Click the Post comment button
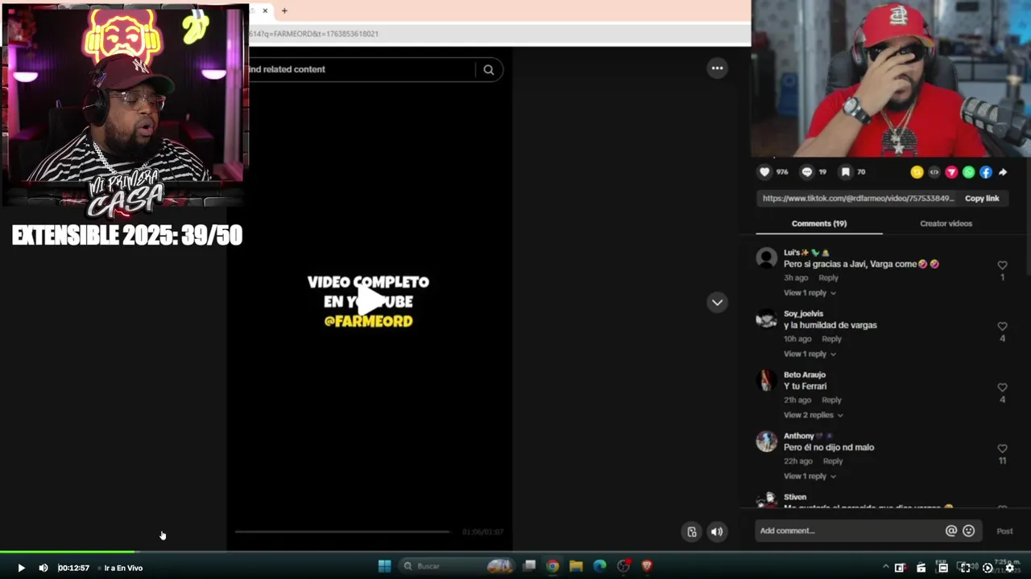Image resolution: width=1031 pixels, height=579 pixels. [x=1004, y=531]
